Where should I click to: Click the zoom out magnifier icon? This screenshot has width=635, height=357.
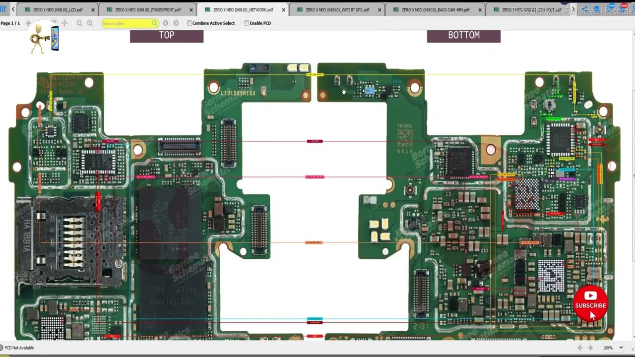tap(79, 23)
